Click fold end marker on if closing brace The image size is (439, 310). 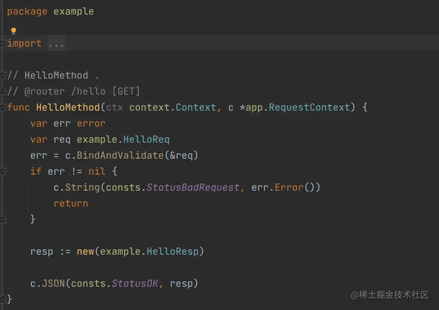[x=3, y=219]
